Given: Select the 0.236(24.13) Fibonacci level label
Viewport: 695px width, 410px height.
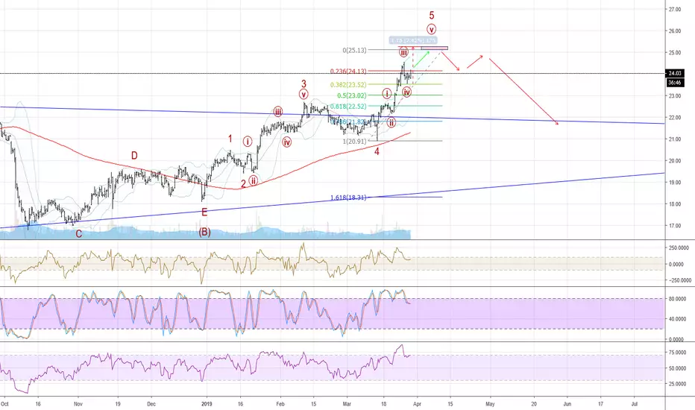Looking at the screenshot, I should point(348,72).
